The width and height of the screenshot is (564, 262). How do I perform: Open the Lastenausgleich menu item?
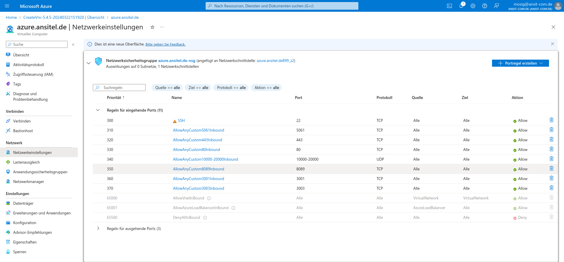(x=26, y=162)
